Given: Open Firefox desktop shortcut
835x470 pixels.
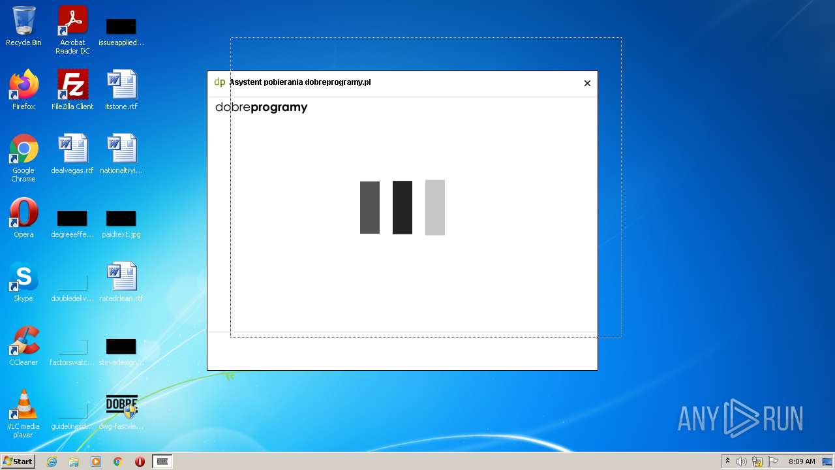Looking at the screenshot, I should click(23, 90).
